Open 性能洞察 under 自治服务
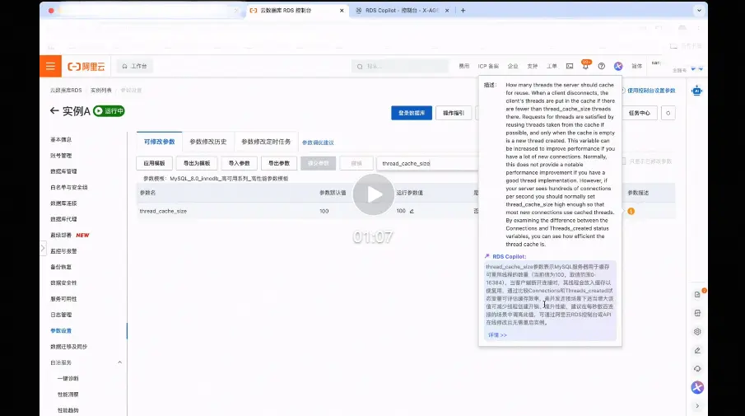This screenshot has width=745, height=416. coord(68,395)
